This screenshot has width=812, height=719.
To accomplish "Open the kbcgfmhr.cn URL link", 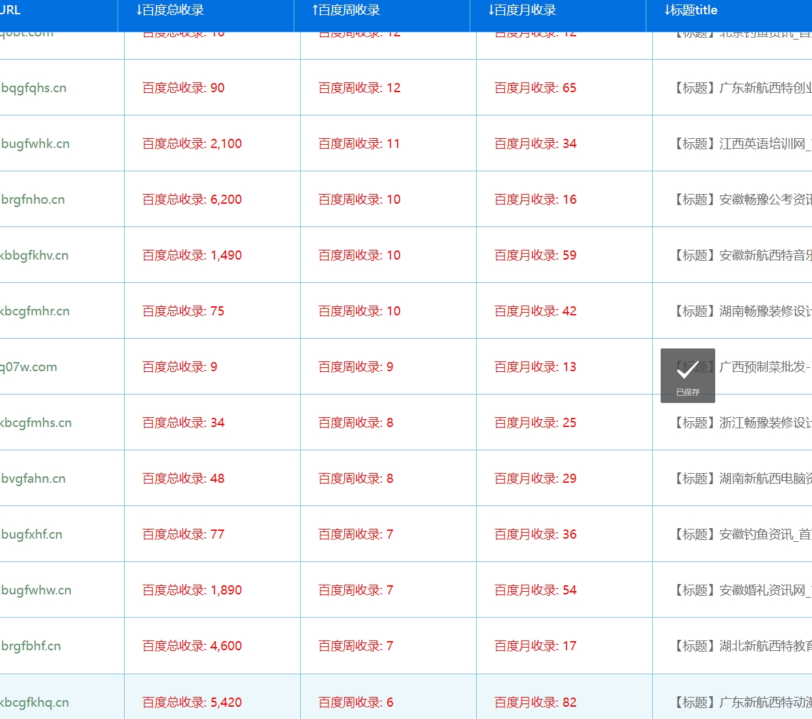I will 34,311.
